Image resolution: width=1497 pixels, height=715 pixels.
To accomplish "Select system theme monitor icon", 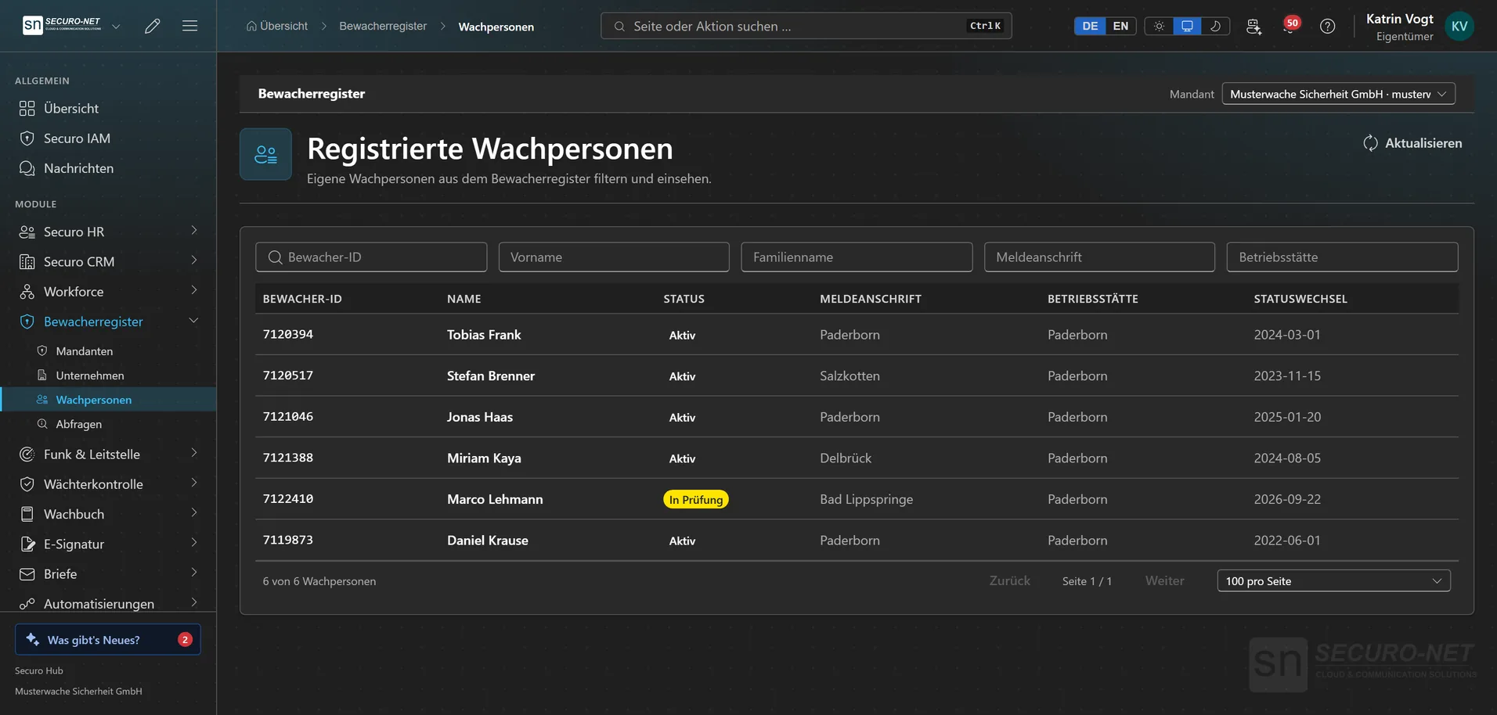I will 1187,26.
